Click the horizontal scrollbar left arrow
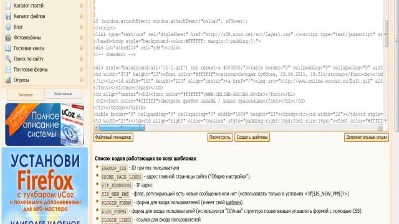Viewport: 399px width, 224px height. [x=97, y=128]
